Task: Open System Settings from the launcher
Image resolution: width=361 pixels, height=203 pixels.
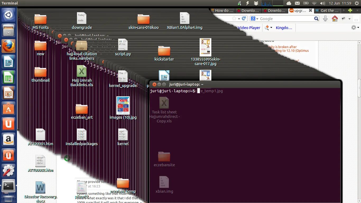Action: point(8,171)
